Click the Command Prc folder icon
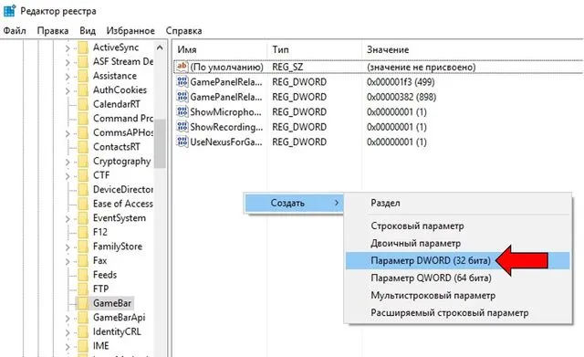Image resolution: width=584 pixels, height=357 pixels. [83, 119]
